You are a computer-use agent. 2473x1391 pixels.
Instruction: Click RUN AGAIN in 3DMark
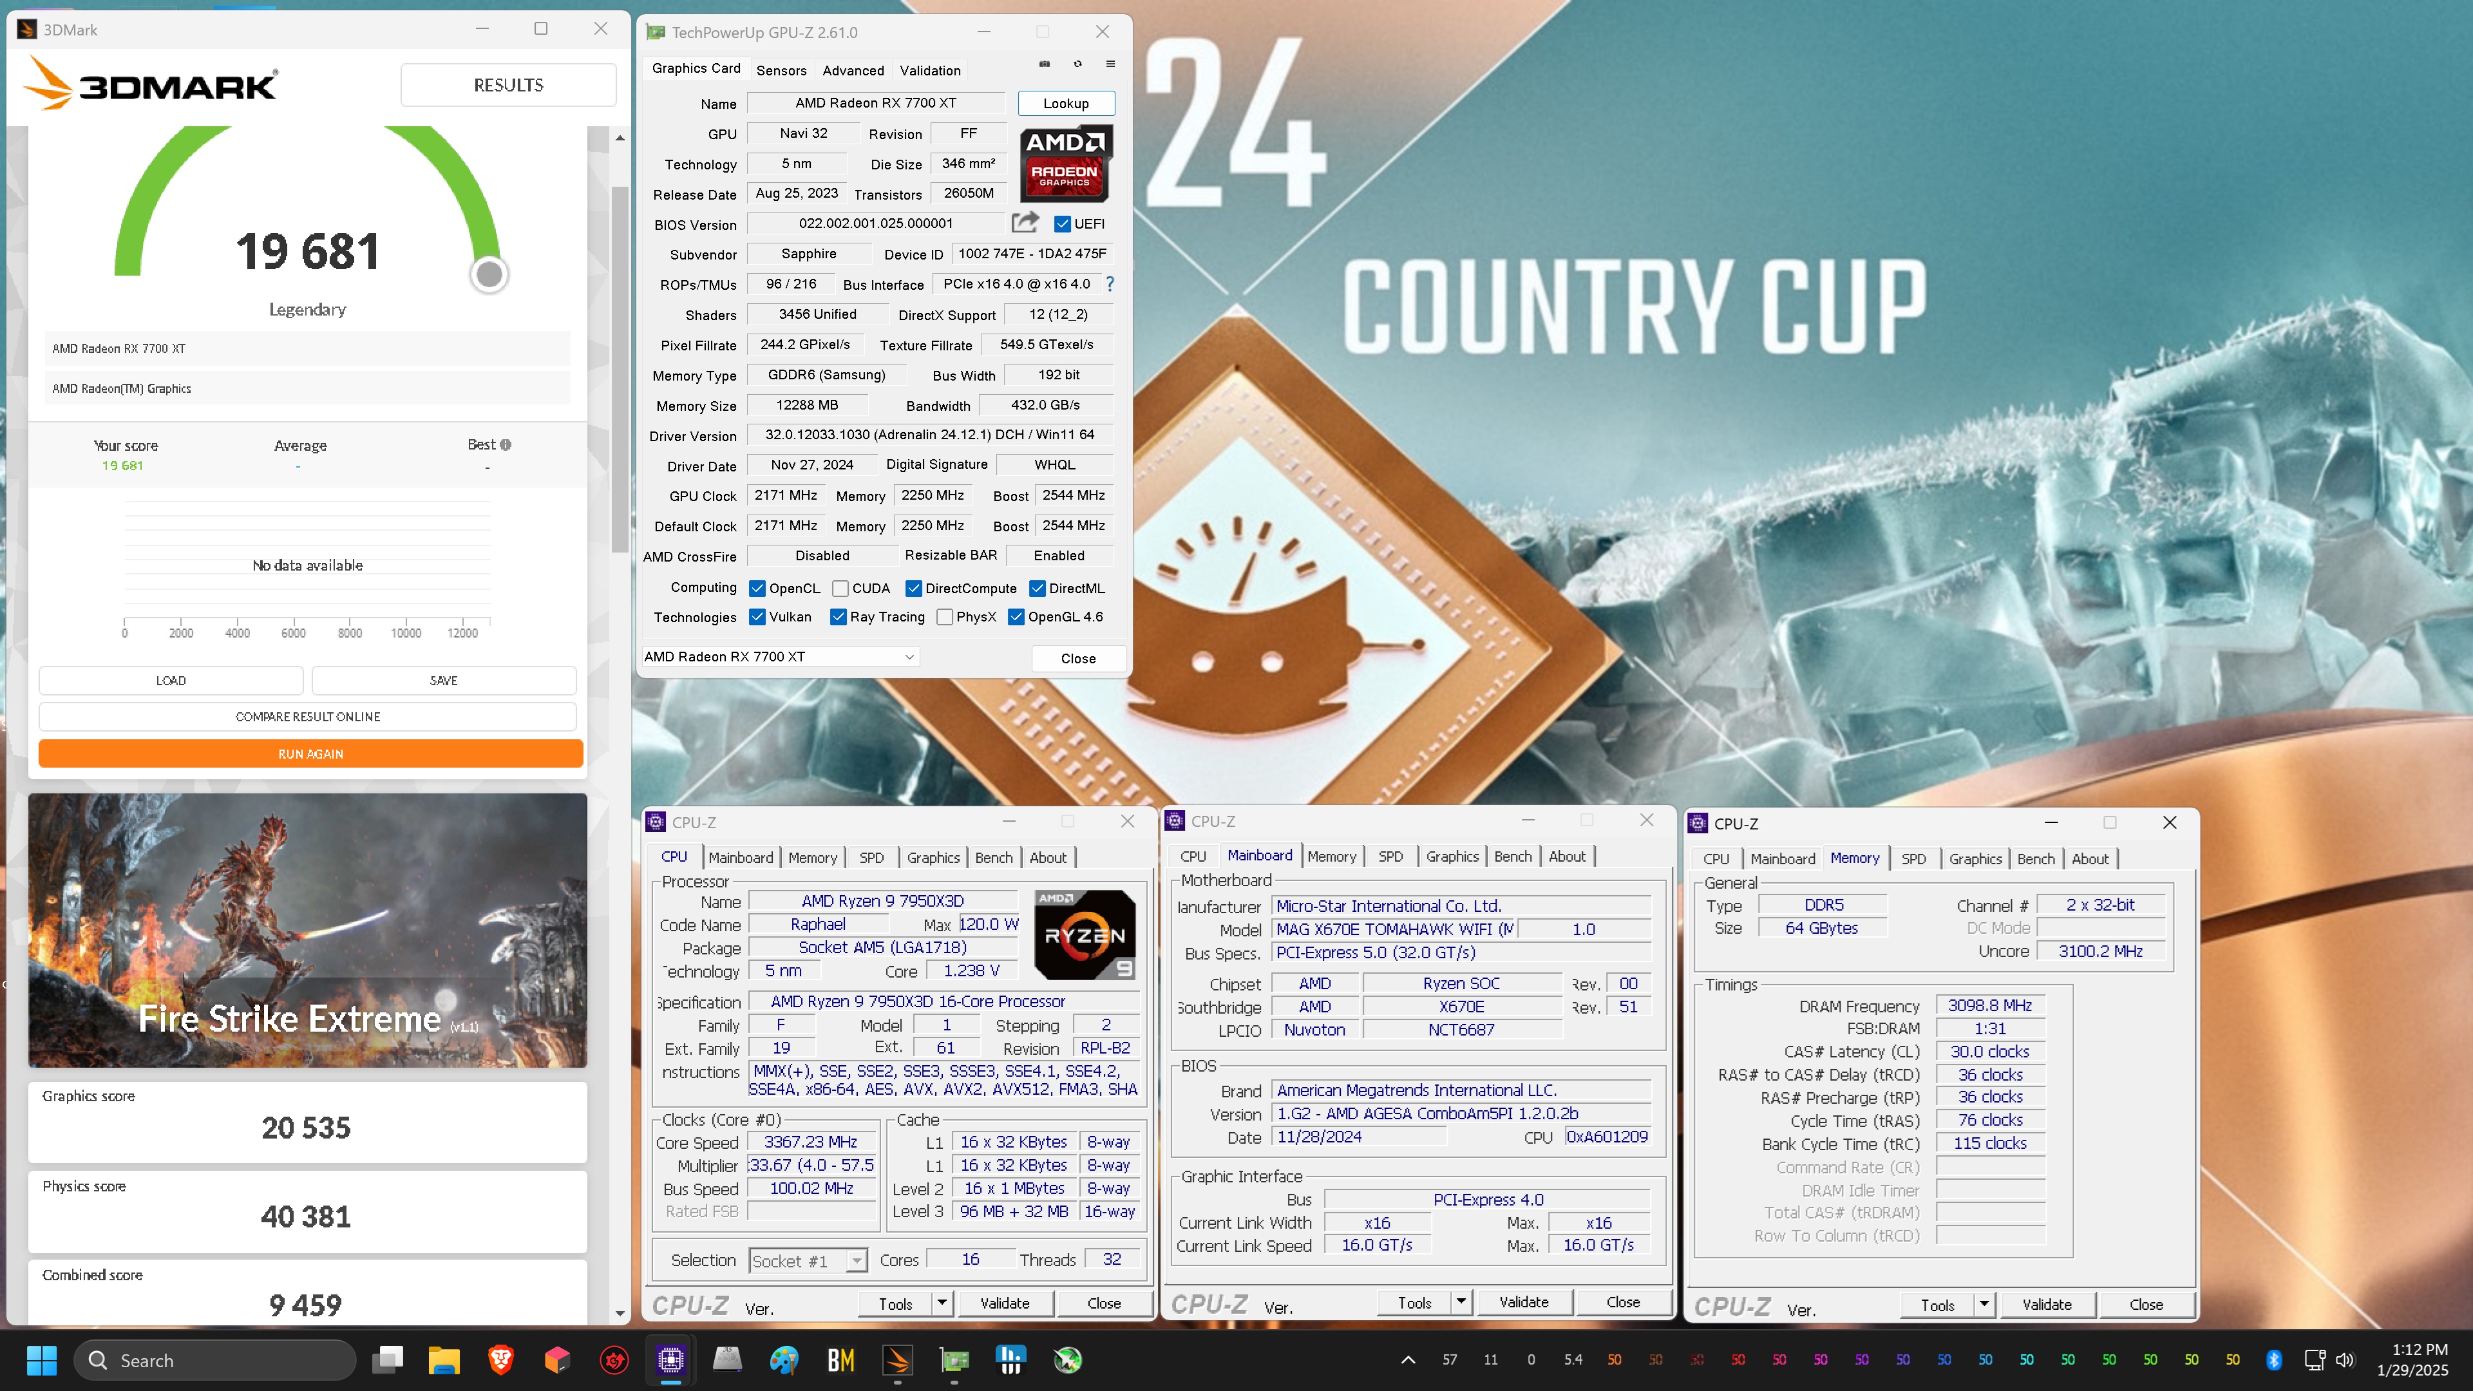click(310, 753)
